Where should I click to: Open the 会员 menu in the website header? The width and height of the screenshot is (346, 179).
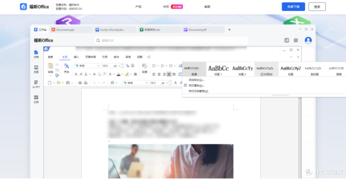(166, 7)
